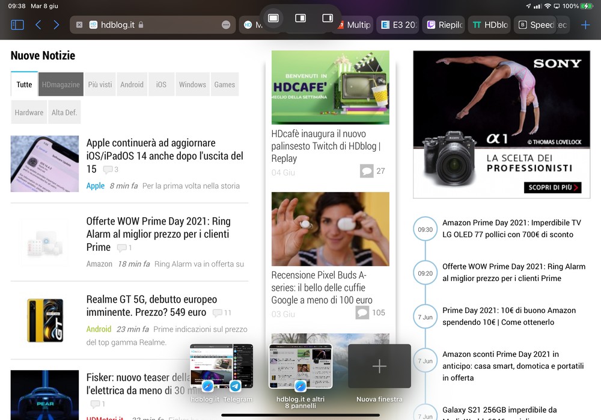Choose Split View in the multitasking menu

click(300, 18)
